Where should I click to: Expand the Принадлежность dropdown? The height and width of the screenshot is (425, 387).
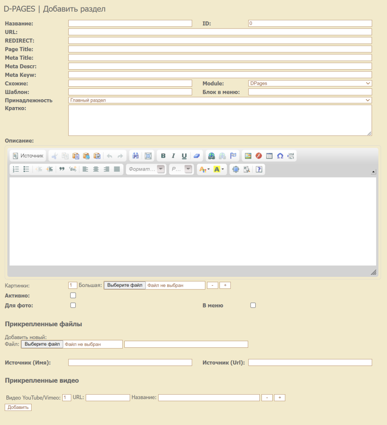coord(220,100)
